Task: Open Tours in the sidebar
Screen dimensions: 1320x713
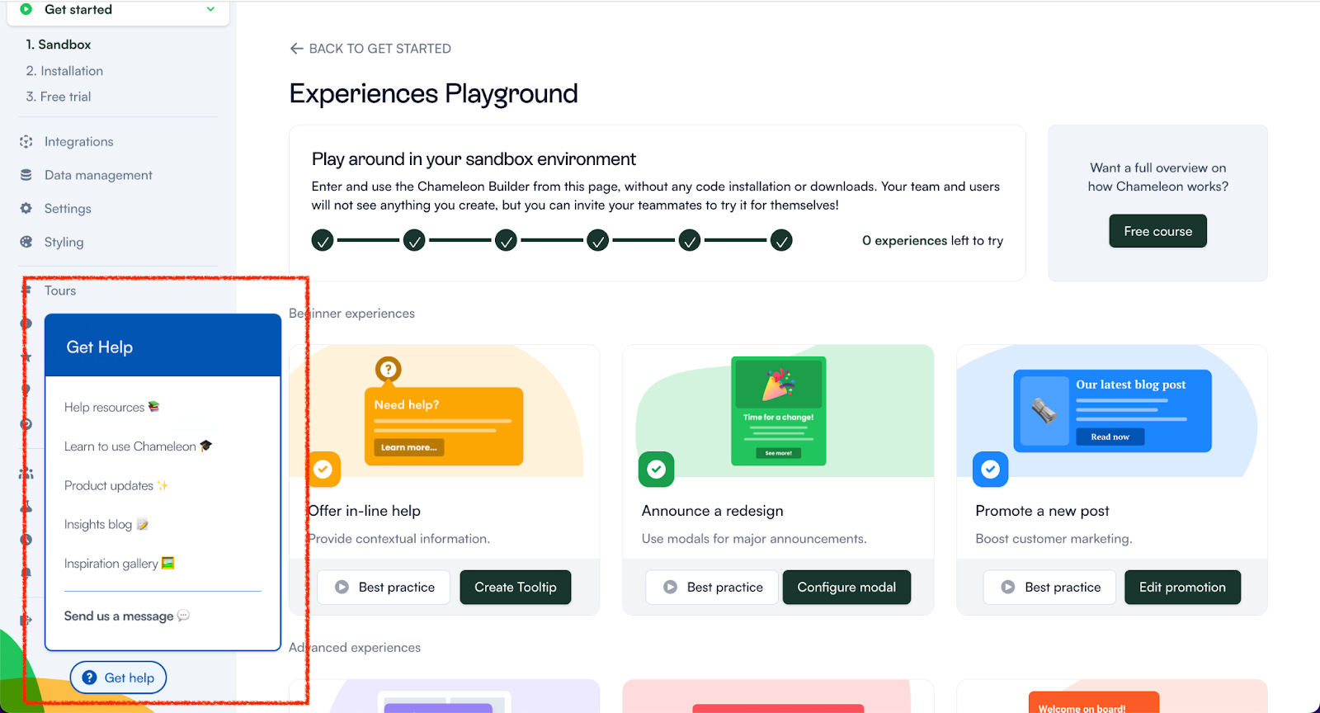Action: (60, 290)
